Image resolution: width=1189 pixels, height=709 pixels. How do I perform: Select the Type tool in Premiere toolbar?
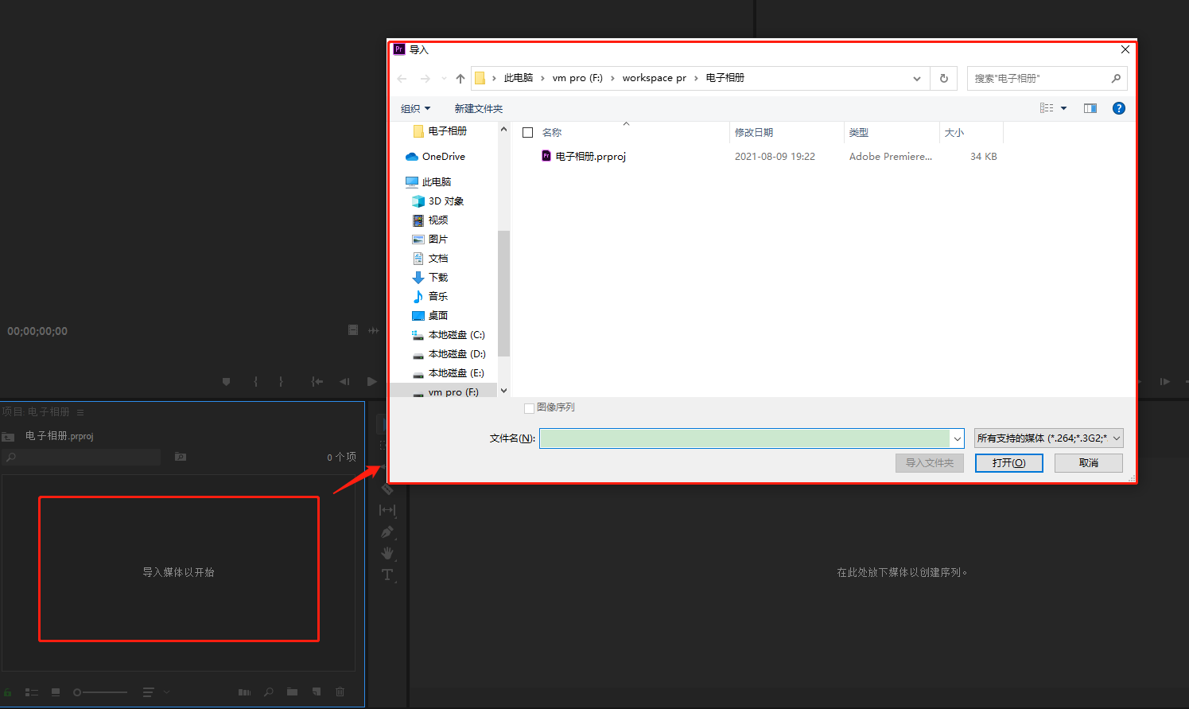coord(387,575)
